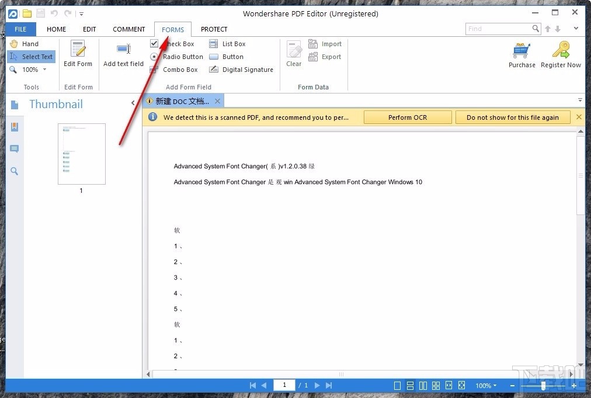Dismiss the scanned PDF notification bar
Screen dimensions: 591x398
pyautogui.click(x=579, y=117)
